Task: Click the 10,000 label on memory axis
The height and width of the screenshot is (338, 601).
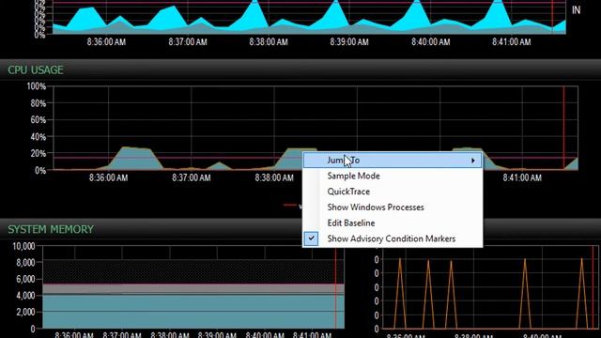Action: [x=23, y=246]
